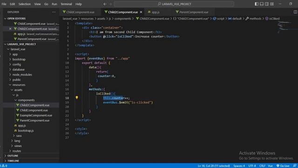Viewport: 298px width, 168px height.
Task: Open the File menu
Action: (x=4, y=4)
